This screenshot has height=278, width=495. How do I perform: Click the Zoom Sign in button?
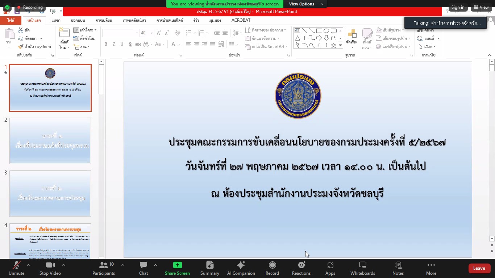click(458, 7)
